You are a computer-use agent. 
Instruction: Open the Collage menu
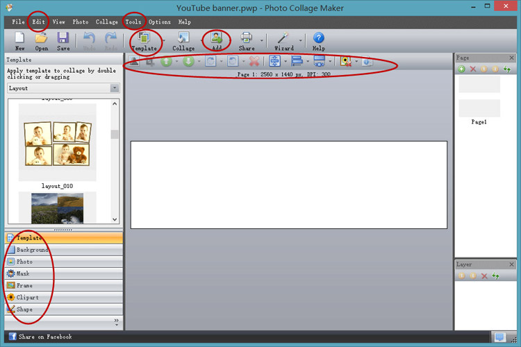pyautogui.click(x=107, y=22)
